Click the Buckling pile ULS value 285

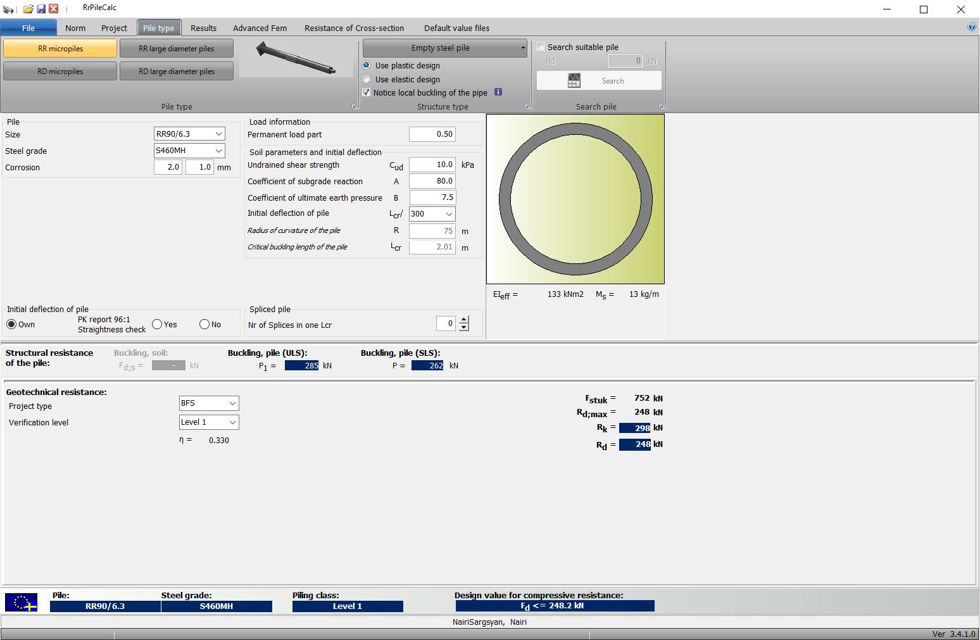coord(302,365)
